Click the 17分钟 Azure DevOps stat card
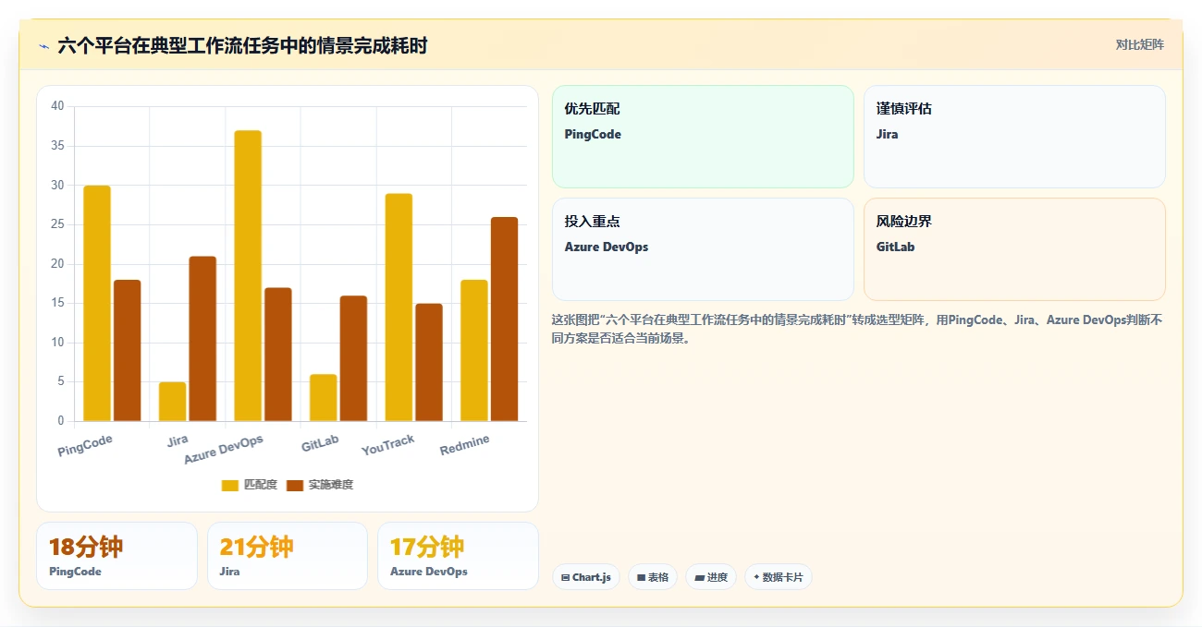 458,556
